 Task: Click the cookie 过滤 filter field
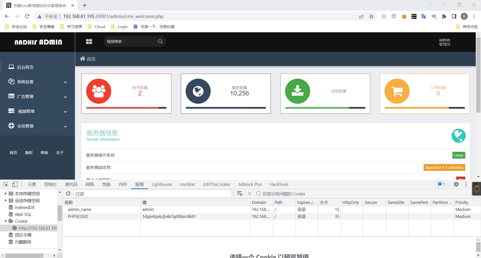point(152,194)
